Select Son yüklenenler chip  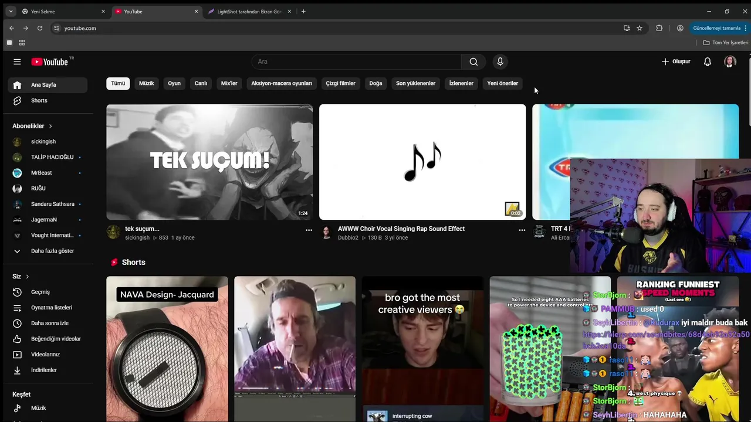pos(415,83)
